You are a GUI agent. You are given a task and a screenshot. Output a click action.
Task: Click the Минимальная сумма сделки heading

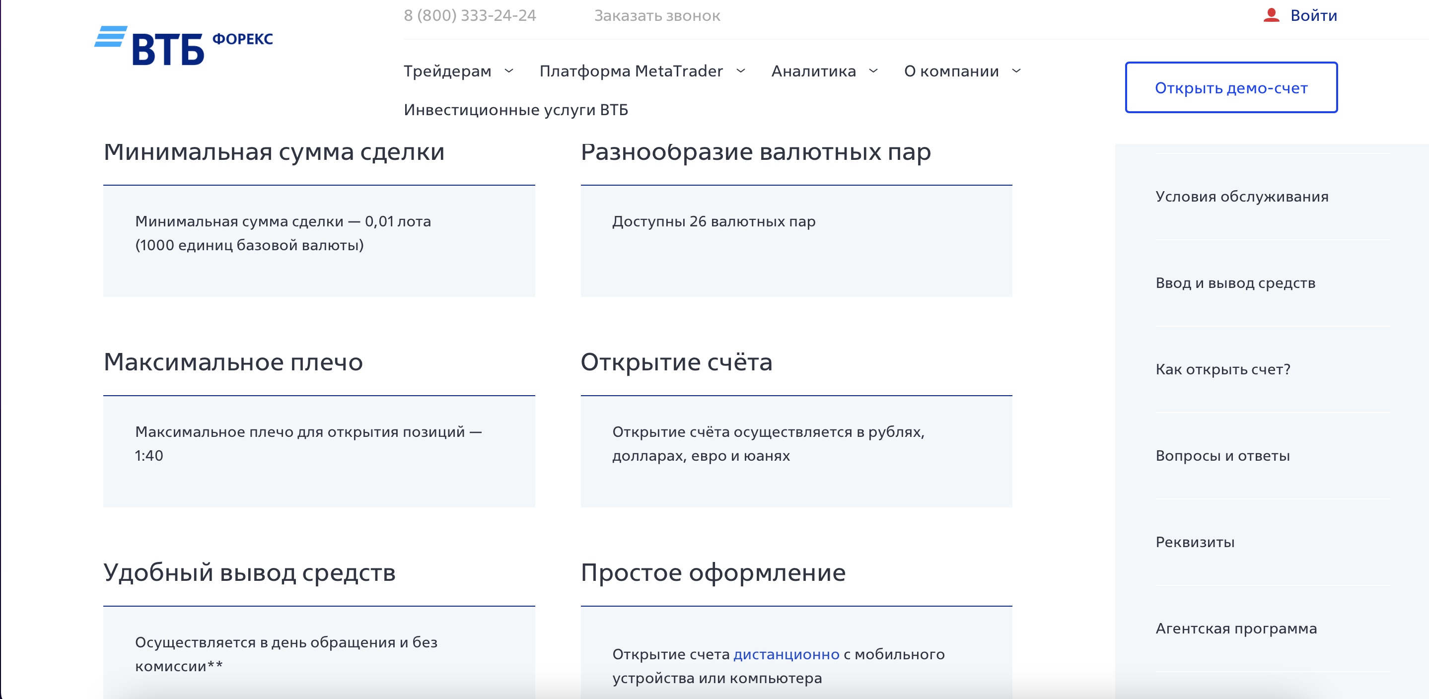(x=274, y=151)
